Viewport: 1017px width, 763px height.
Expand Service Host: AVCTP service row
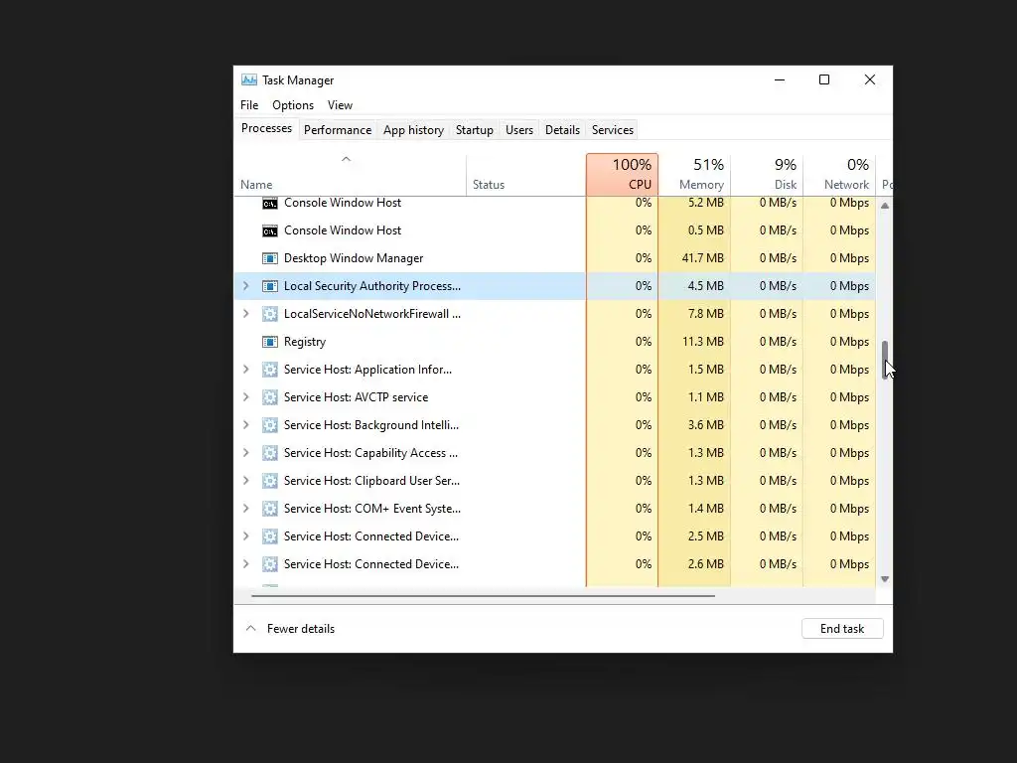coord(246,397)
